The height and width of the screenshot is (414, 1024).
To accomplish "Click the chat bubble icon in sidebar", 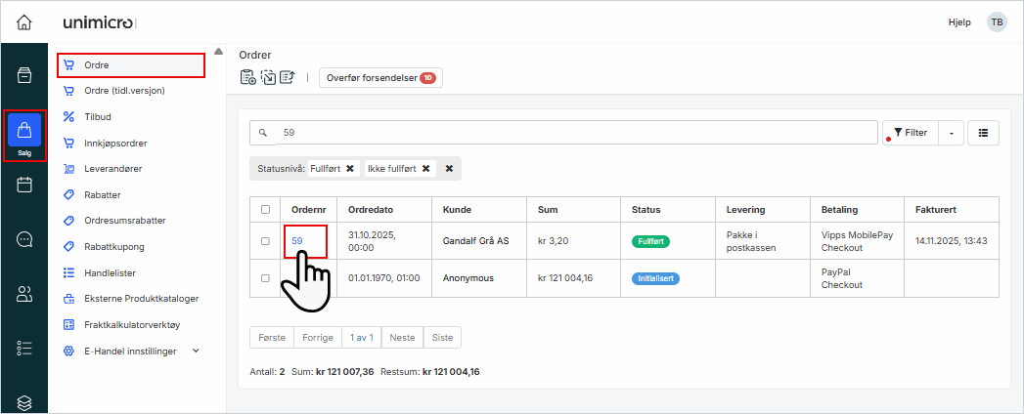I will click(x=24, y=239).
